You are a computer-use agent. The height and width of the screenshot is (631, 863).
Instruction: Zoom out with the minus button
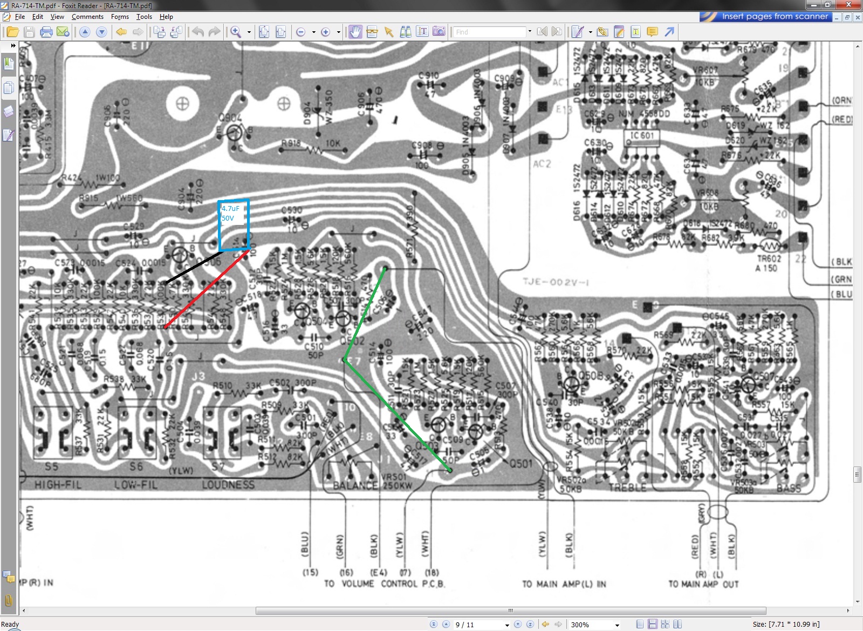click(301, 32)
